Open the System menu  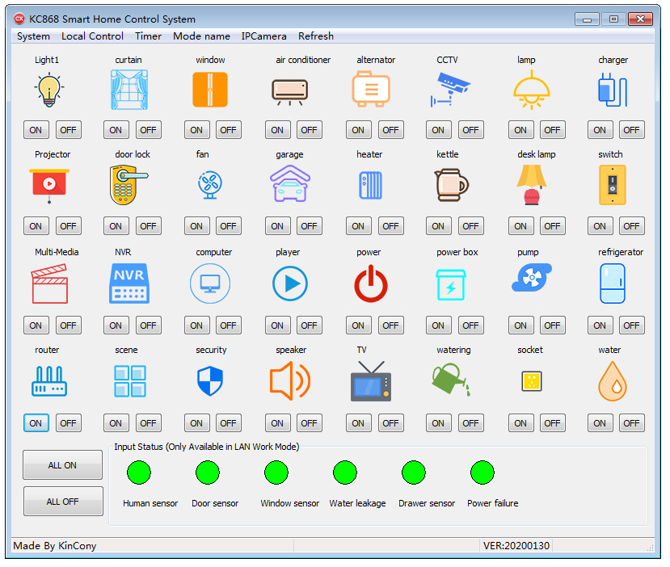tap(33, 36)
